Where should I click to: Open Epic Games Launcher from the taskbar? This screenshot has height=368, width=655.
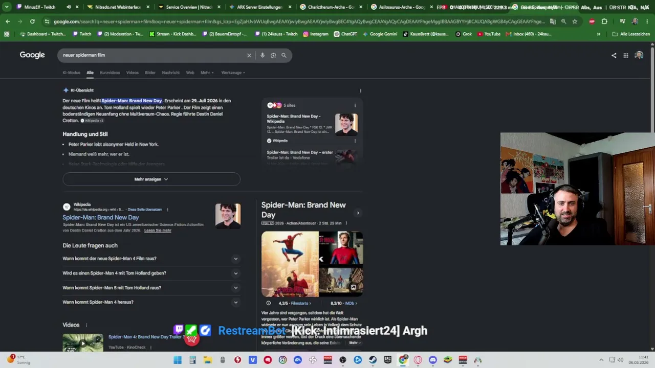(x=388, y=360)
